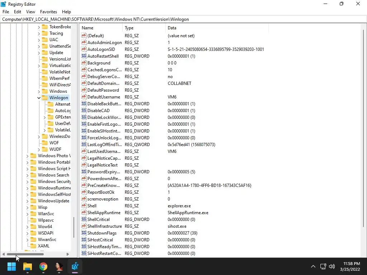
Task: Collapse the Winlogon tree node
Action: 39,98
